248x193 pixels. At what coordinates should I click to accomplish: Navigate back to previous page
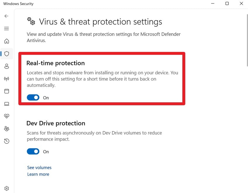6,16
